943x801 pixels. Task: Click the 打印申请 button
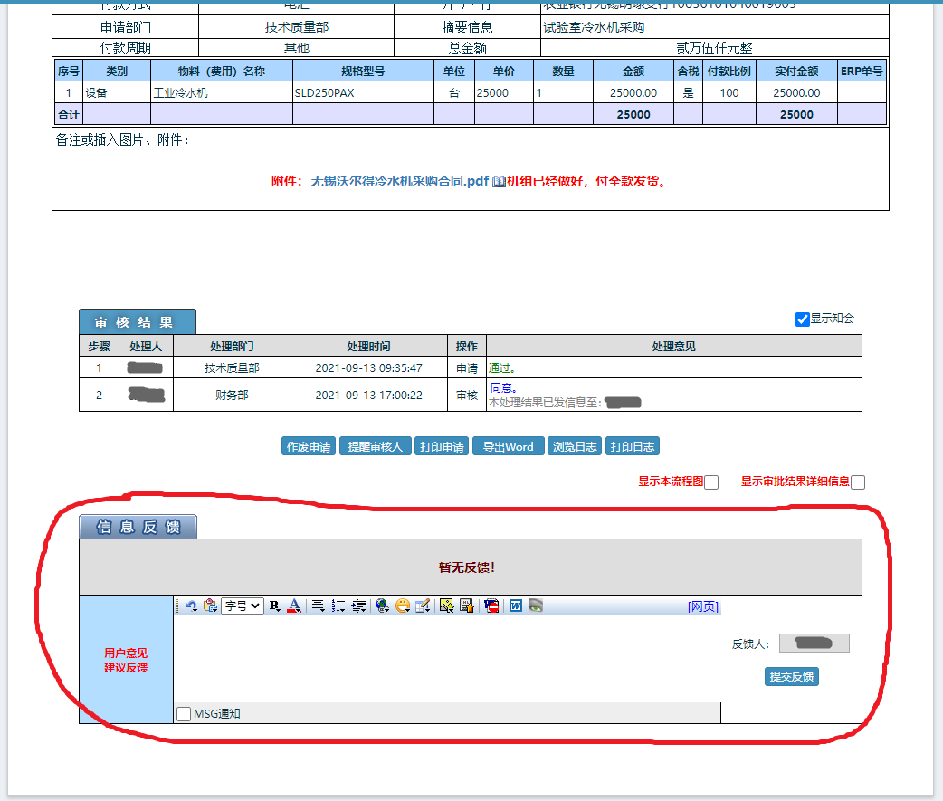click(442, 446)
